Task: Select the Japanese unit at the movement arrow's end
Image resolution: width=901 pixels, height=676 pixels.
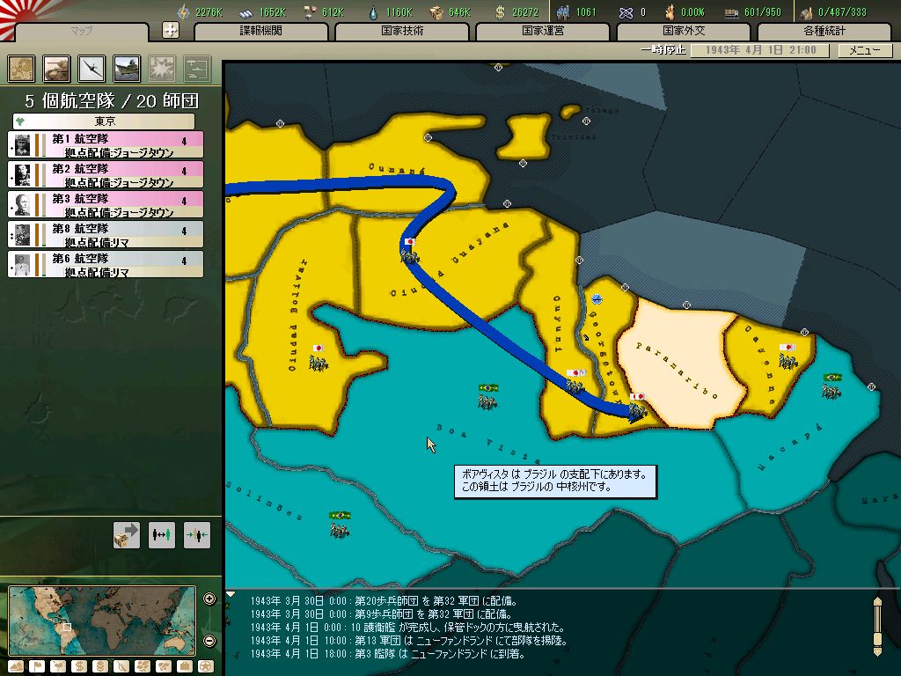Action: click(x=637, y=408)
